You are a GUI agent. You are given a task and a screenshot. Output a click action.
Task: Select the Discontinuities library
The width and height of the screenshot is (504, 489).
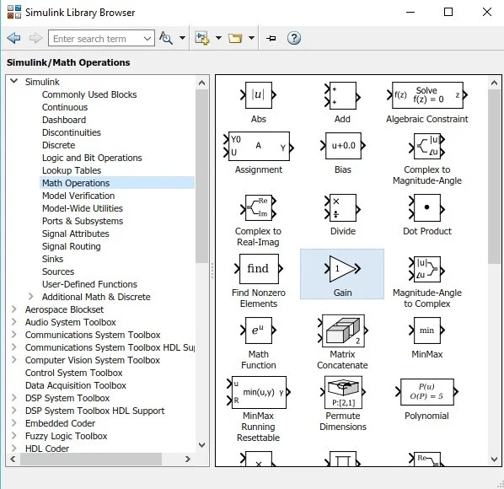click(72, 132)
